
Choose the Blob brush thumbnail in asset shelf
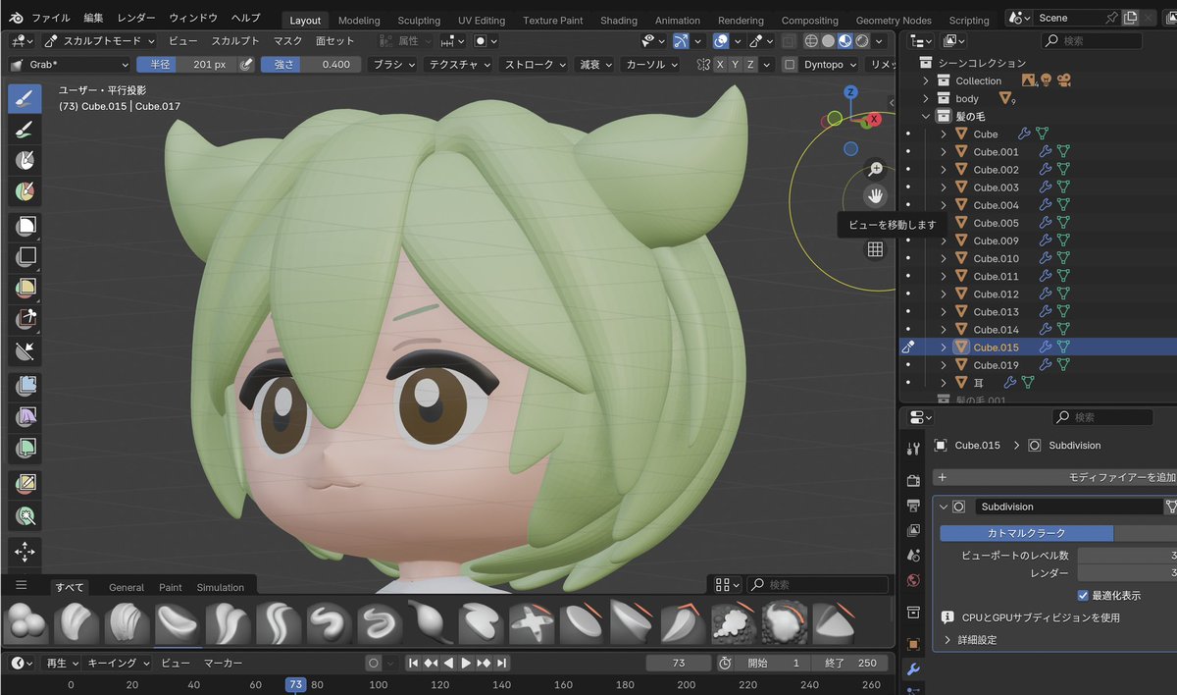(26, 622)
